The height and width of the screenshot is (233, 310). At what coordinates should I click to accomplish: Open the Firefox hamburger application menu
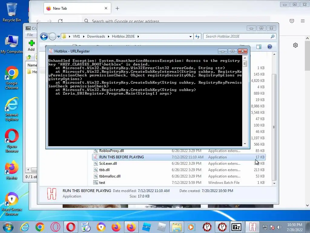(303, 21)
